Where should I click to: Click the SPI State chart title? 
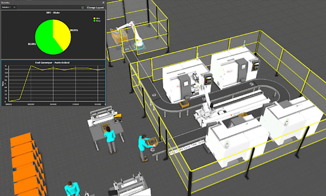tap(53, 12)
